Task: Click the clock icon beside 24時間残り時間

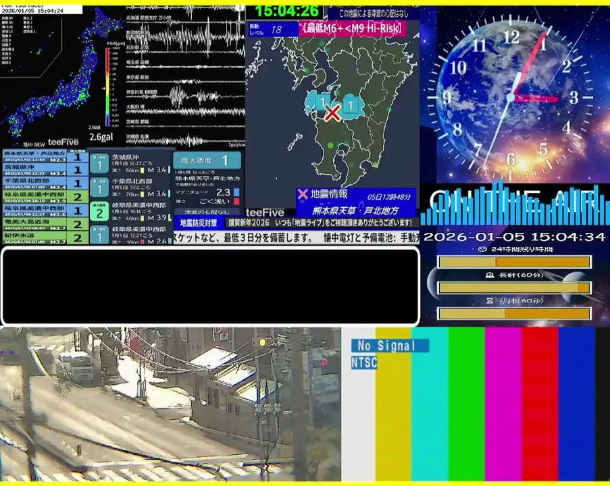Action: pyautogui.click(x=482, y=249)
